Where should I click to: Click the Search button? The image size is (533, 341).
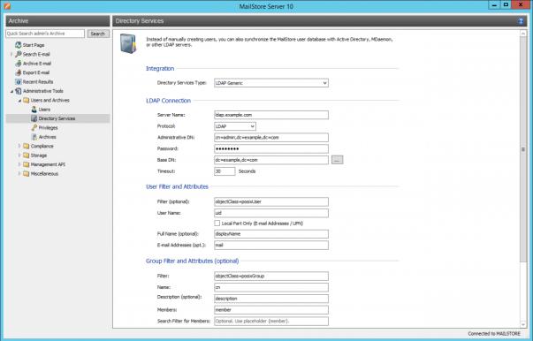98,34
